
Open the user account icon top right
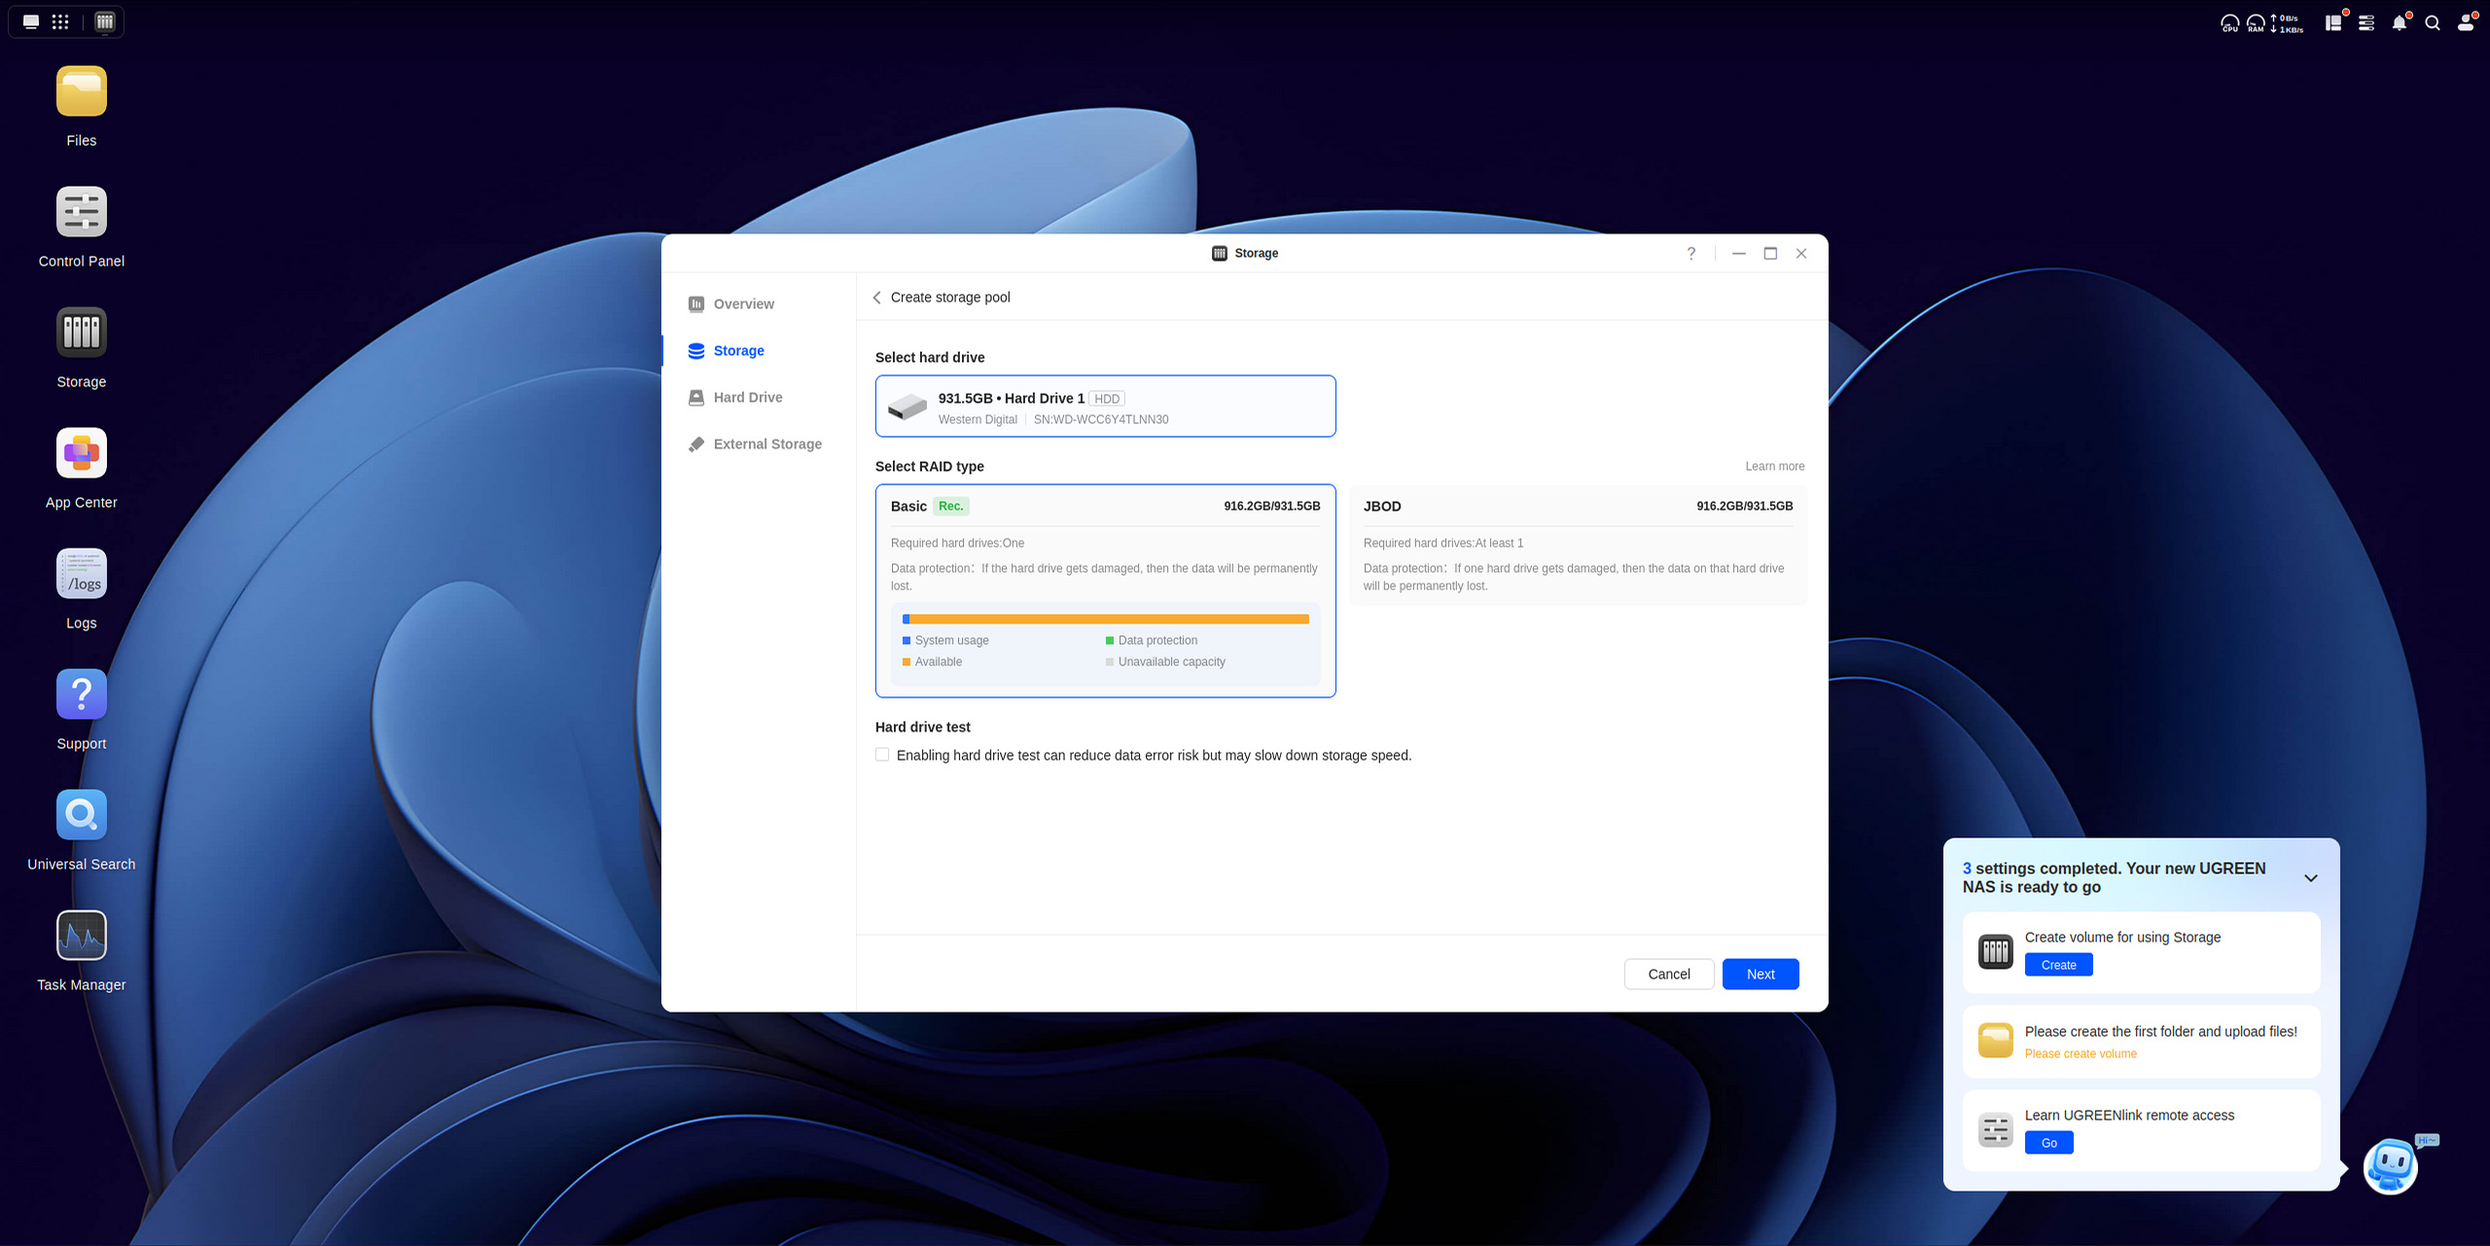click(2466, 21)
